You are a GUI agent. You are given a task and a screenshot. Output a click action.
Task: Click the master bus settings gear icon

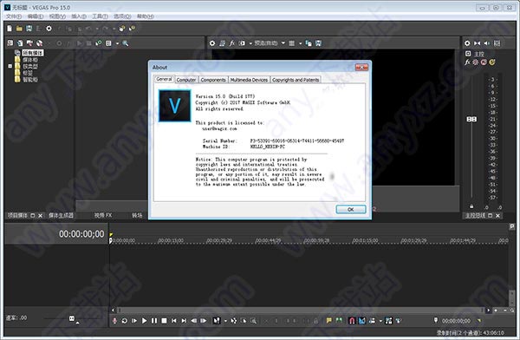point(467,43)
